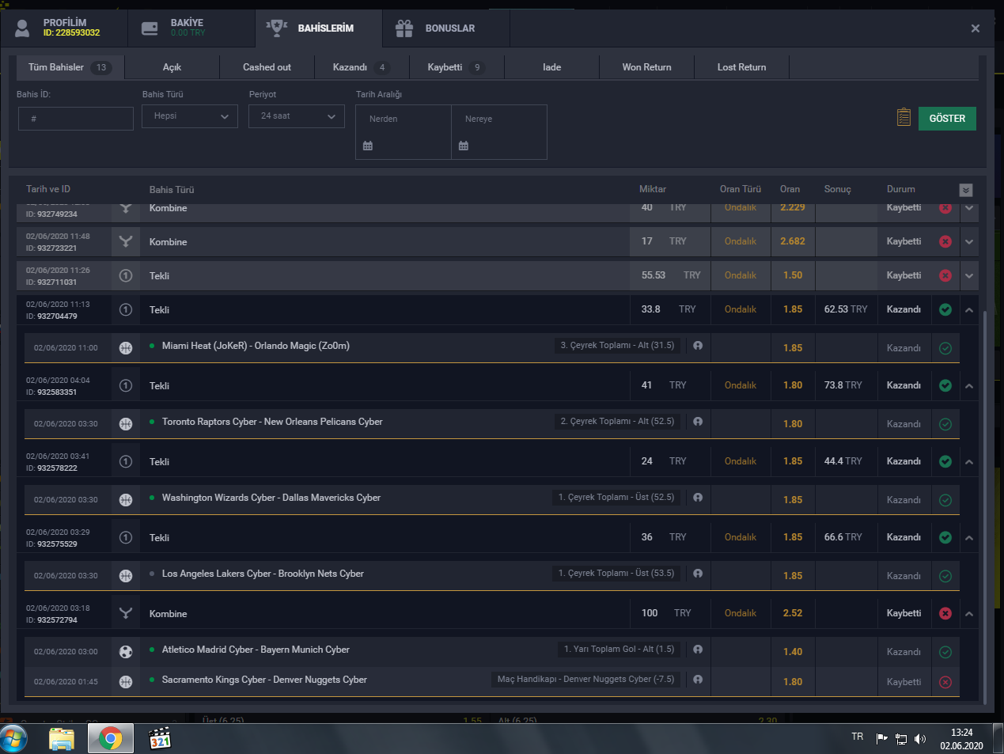Viewport: 1004px width, 754px height.
Task: Collapse bet ID 932572794 row
Action: [969, 614]
